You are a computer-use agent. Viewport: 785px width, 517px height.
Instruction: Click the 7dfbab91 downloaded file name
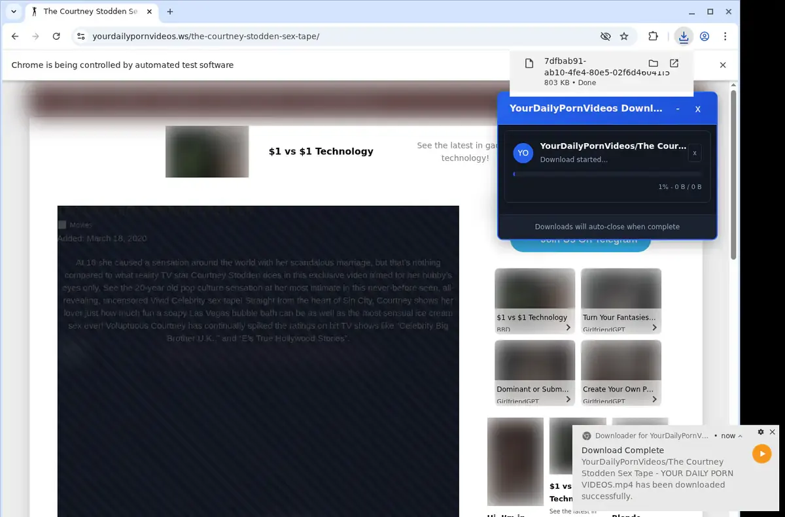606,67
